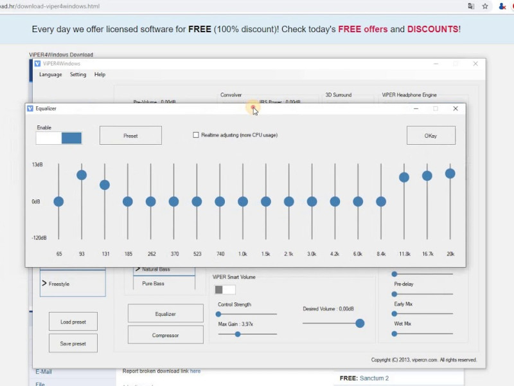Click the 11.8k band slider knob
Viewport: 514px width, 386px height.
click(404, 178)
